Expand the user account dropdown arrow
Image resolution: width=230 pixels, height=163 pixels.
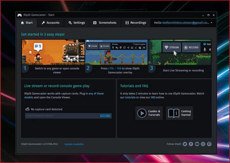[212, 23]
